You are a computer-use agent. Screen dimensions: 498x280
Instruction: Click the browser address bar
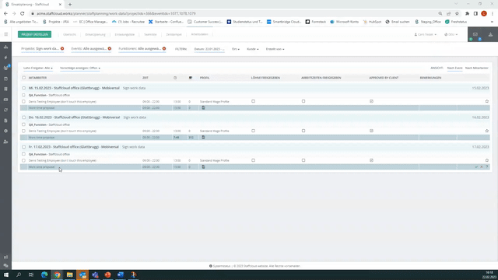click(x=235, y=14)
